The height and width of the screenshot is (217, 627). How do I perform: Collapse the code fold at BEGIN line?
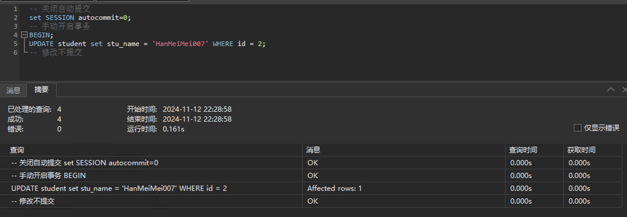coord(24,35)
